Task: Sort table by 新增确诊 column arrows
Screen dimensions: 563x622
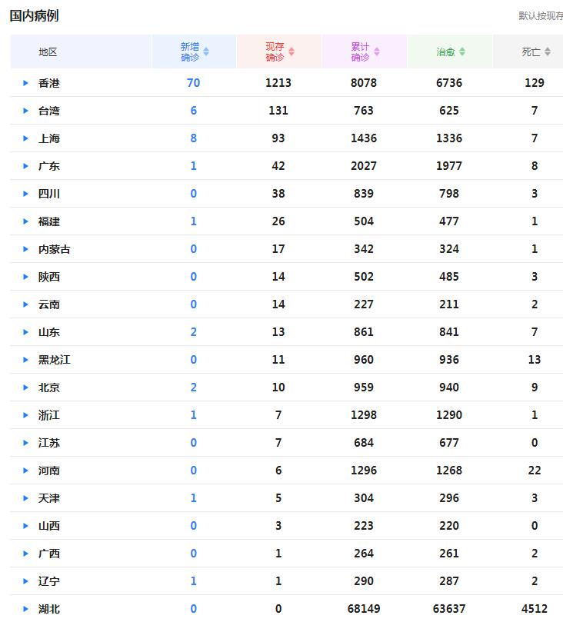Action: [x=206, y=52]
